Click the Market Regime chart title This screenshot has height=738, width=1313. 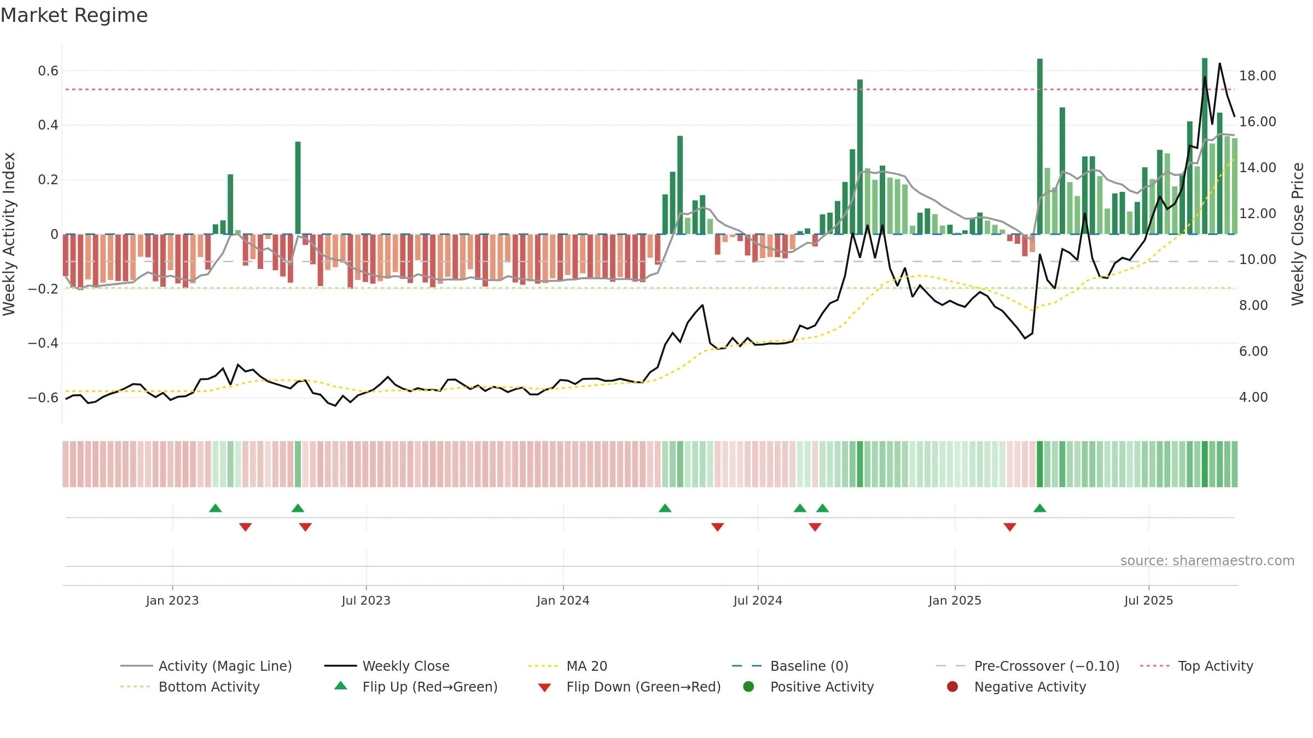coord(74,15)
